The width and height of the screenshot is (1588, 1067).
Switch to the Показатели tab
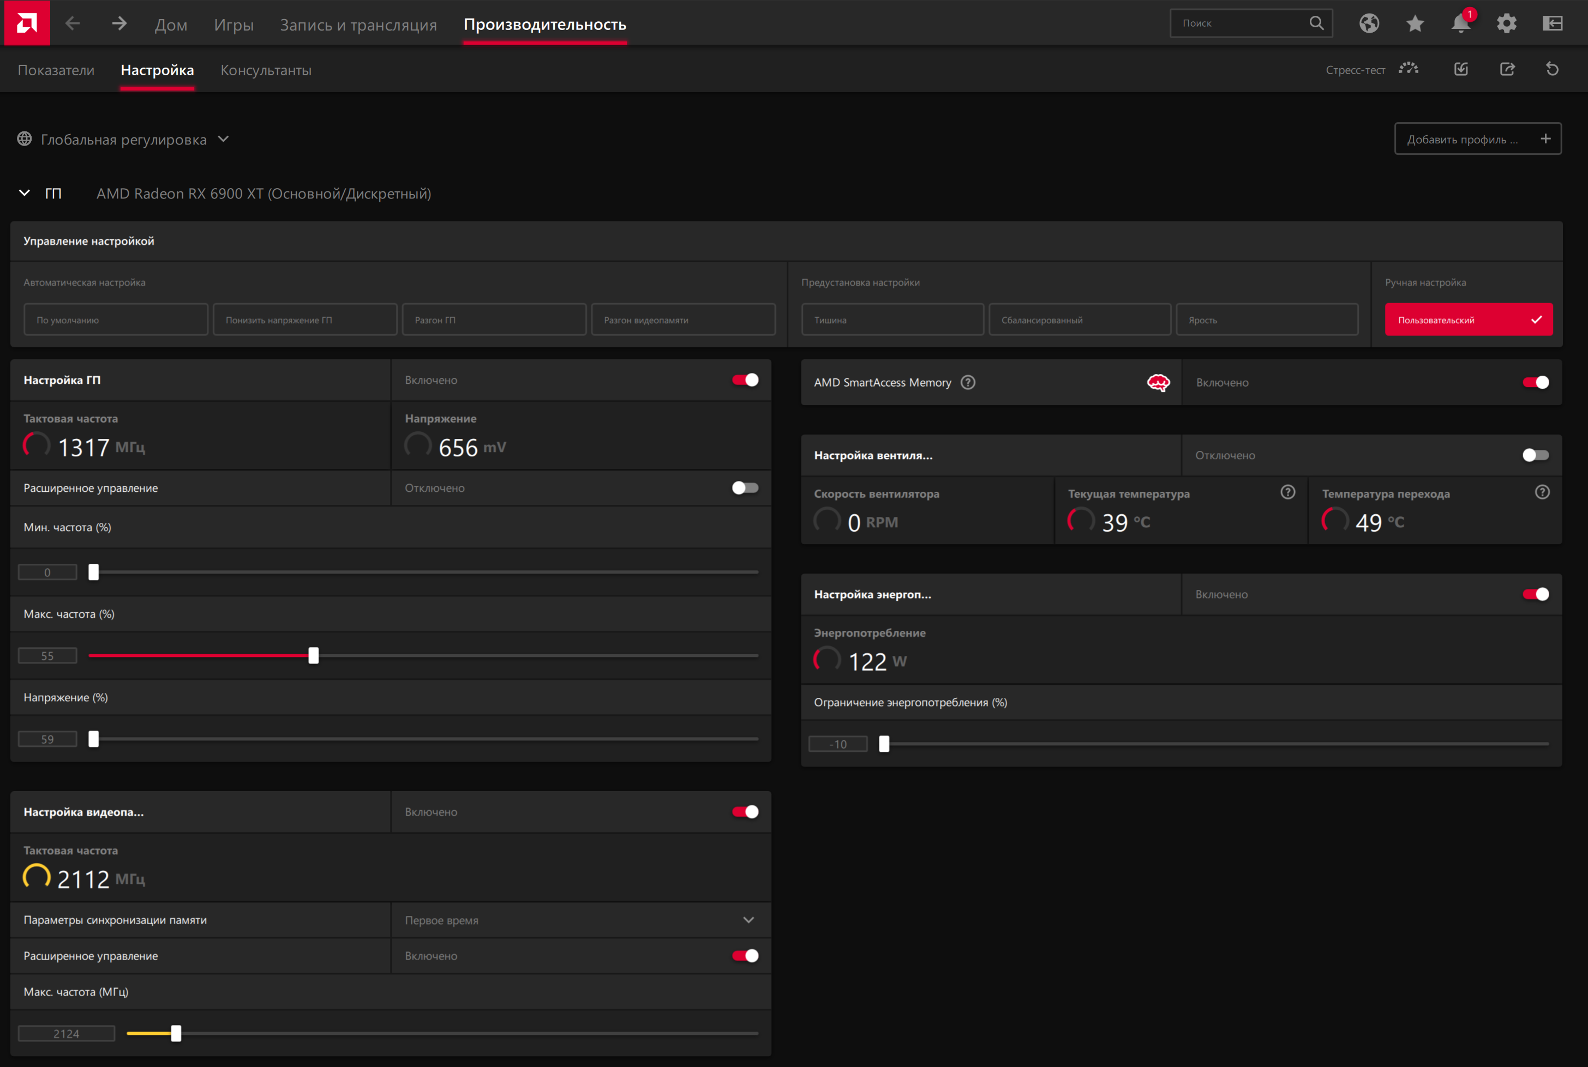click(x=56, y=70)
